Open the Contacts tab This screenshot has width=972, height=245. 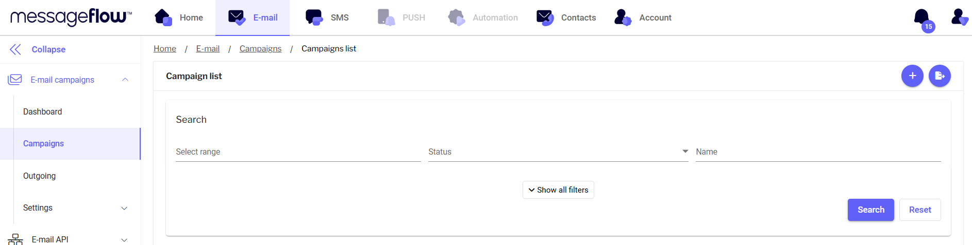(x=566, y=17)
